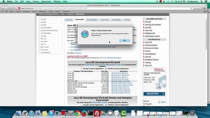Open the Java Magazine bullet link
The image size is (210, 118).
[x=76, y=50]
